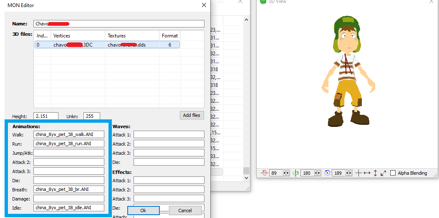
Task: Click the Textures column header
Action: point(132,36)
